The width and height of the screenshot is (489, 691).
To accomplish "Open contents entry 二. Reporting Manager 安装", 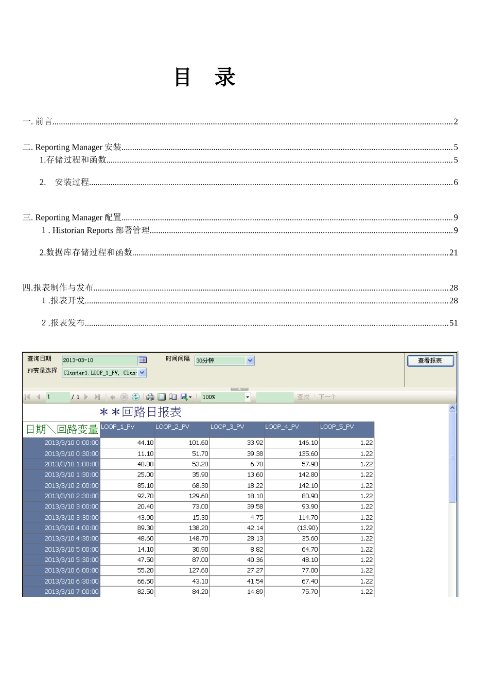I will pos(240,147).
